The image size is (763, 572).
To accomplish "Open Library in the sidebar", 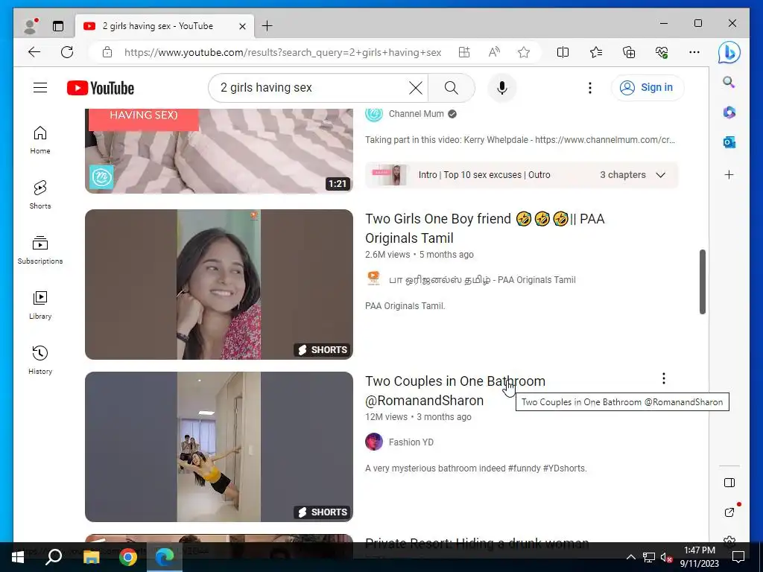I will (x=40, y=305).
